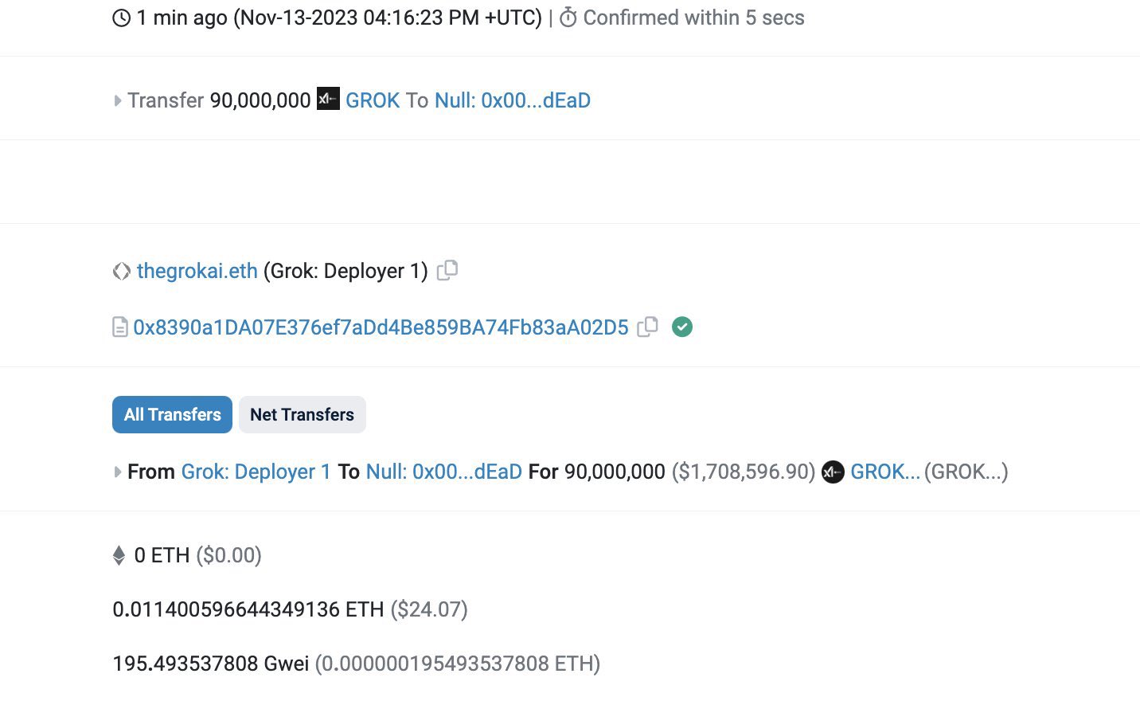Copy the 0x8390a1 contract address
Image resolution: width=1140 pixels, height=701 pixels.
647,327
